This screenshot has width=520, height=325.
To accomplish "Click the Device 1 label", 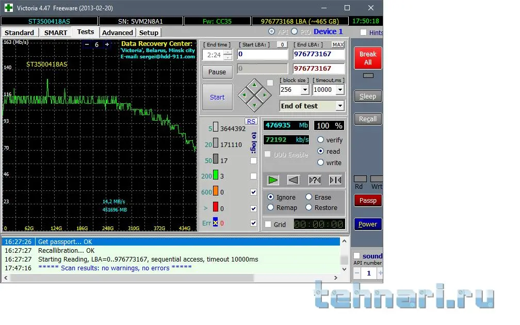I will [x=328, y=31].
